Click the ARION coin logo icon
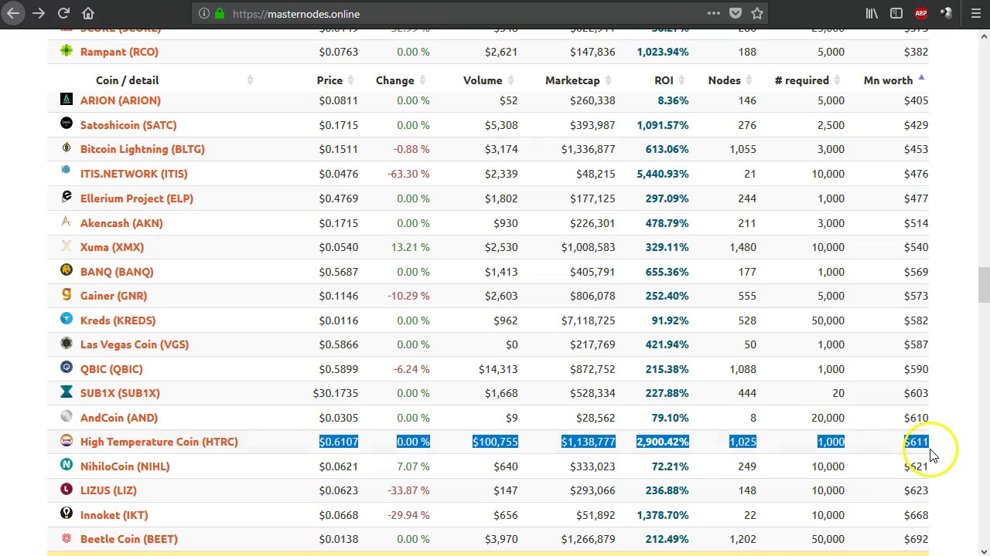Screen dimensions: 990x556 pyautogui.click(x=67, y=99)
